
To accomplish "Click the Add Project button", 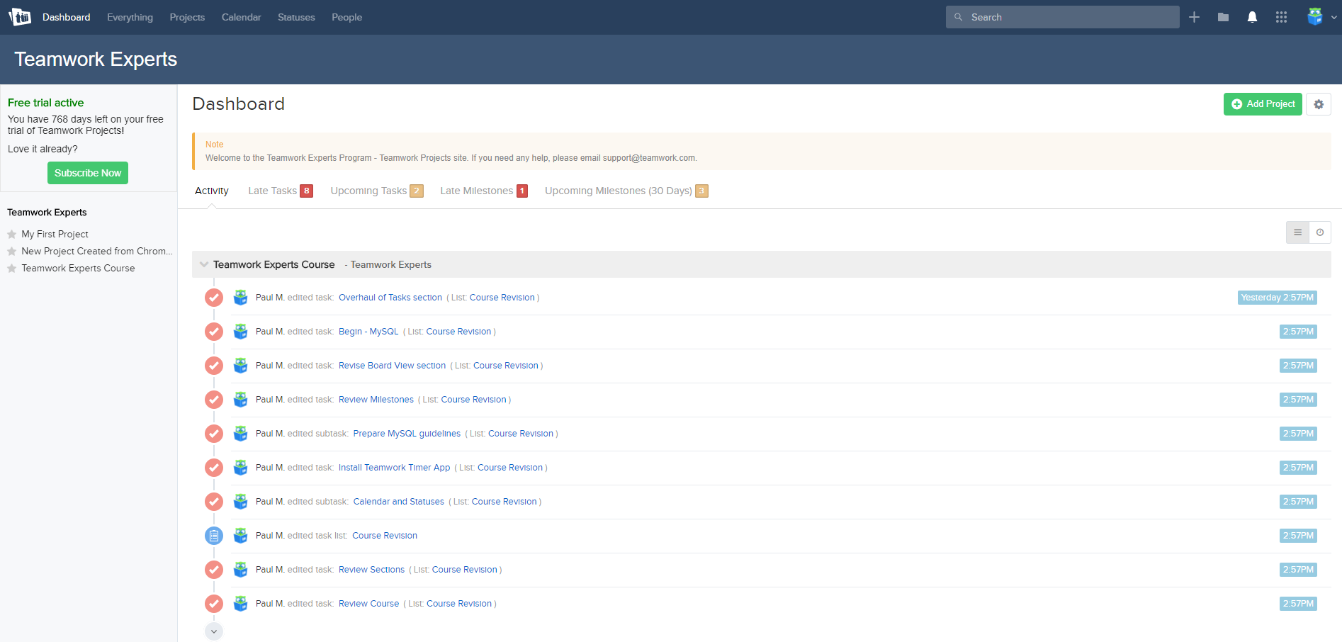I will pos(1263,104).
